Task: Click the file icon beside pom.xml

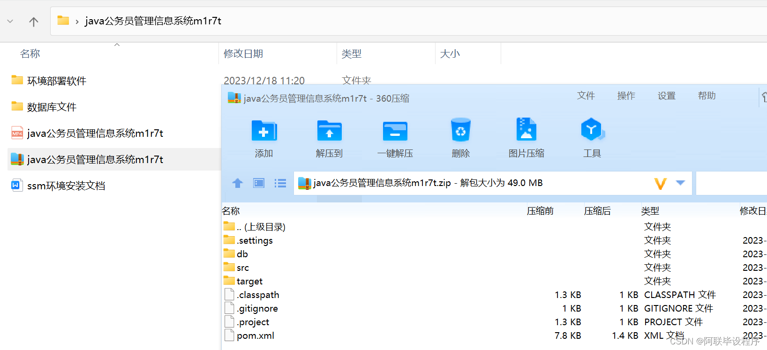Action: click(x=229, y=335)
